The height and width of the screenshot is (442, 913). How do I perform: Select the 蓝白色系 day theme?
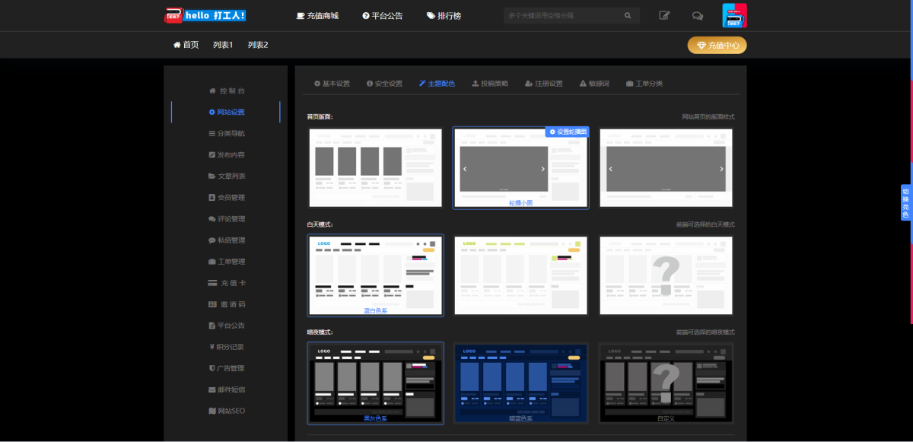pos(375,275)
